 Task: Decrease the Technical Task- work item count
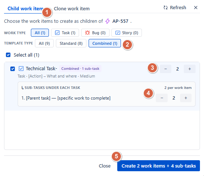tap(165, 69)
